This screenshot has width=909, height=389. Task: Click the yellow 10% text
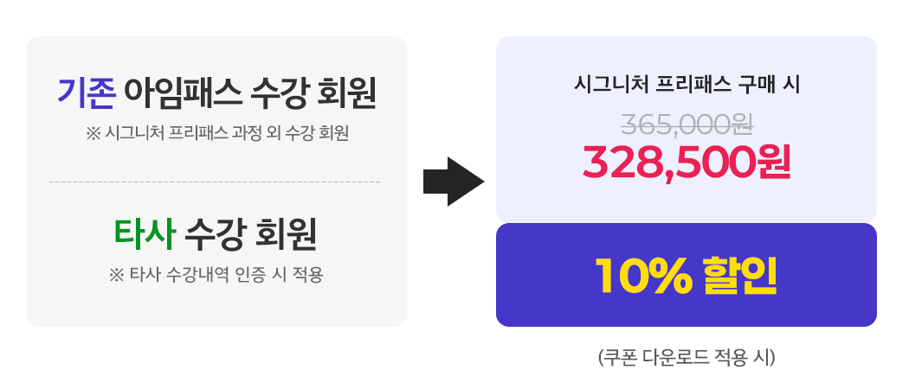click(643, 274)
